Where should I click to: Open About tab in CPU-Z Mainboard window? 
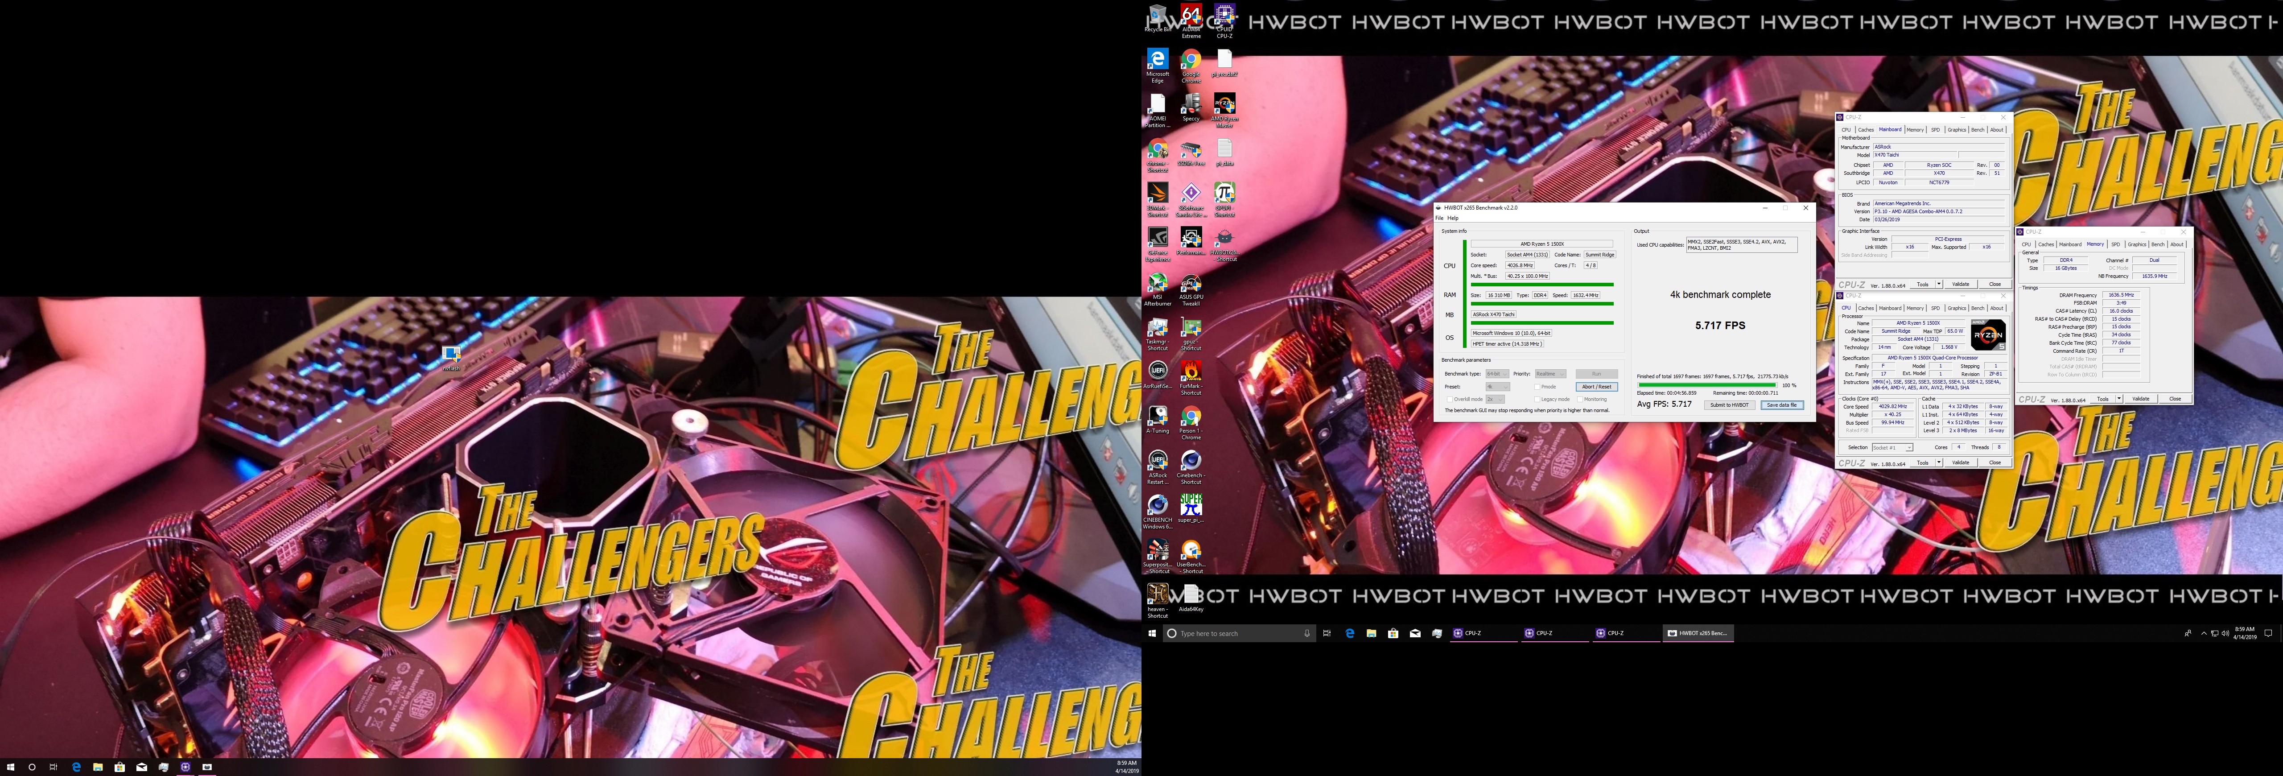pyautogui.click(x=1997, y=130)
